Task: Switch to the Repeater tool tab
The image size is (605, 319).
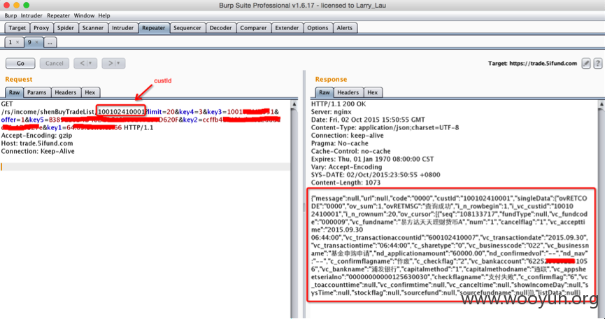Action: (154, 28)
